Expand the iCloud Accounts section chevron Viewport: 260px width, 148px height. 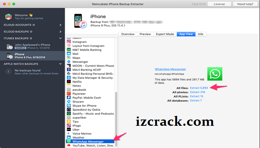[60, 25]
